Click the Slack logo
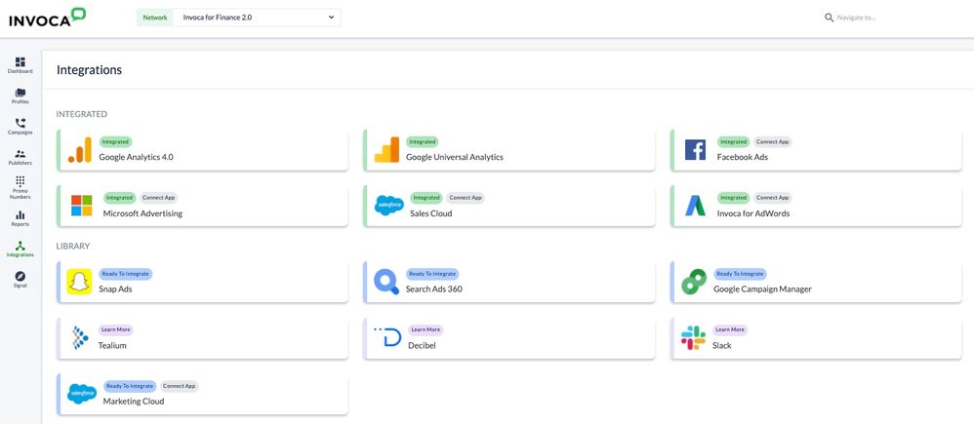974x424 pixels. click(693, 337)
